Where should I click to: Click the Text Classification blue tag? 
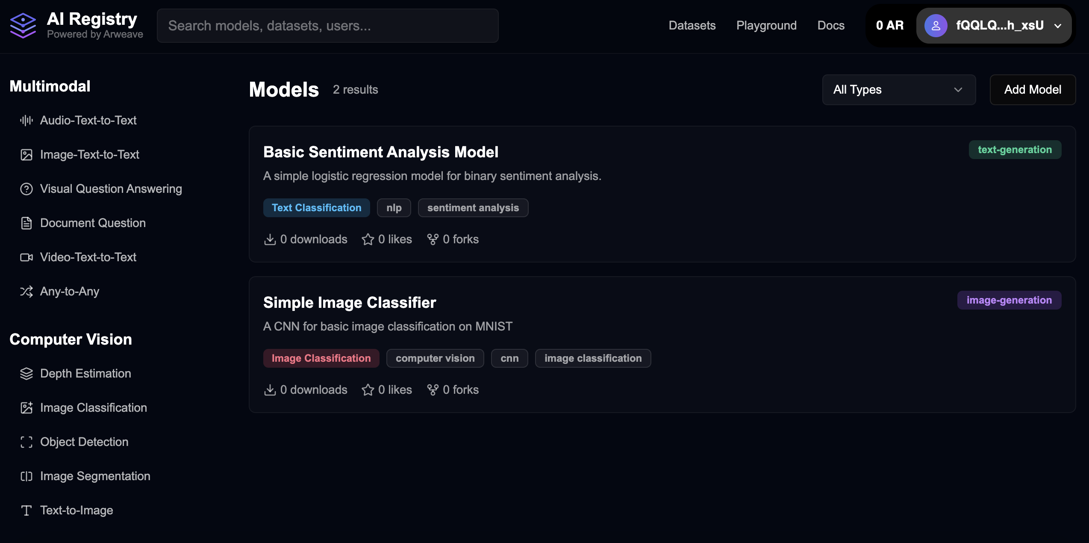316,208
